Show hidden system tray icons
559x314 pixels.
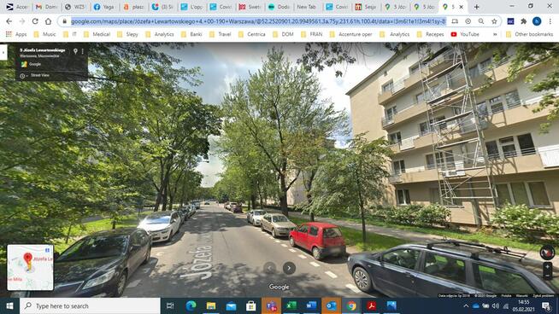(x=466, y=305)
